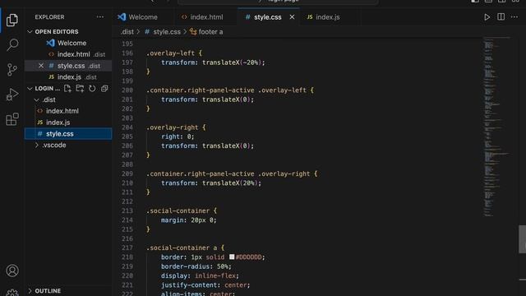
Task: Click the .dist breadcrumb segment
Action: (127, 31)
